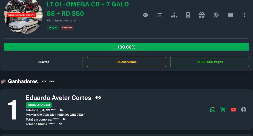Screen dimensions: 253x136
Task: Click the eye view icon in campaign header
Action: (x=145, y=15)
